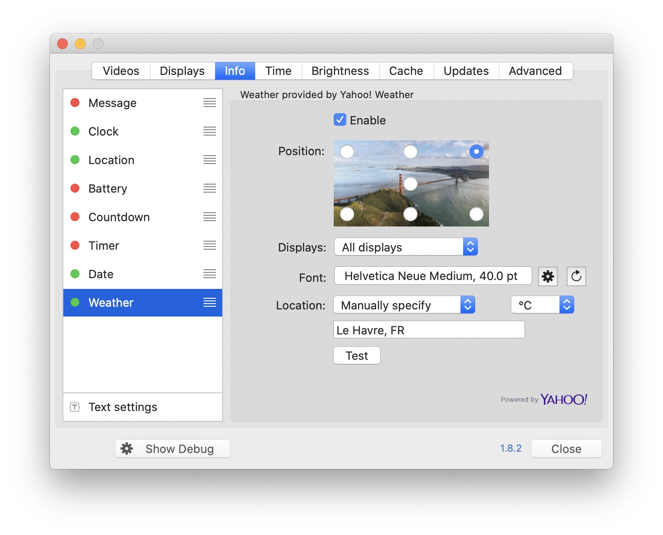Click red status dot beside Countdown
This screenshot has width=663, height=535.
[x=75, y=217]
